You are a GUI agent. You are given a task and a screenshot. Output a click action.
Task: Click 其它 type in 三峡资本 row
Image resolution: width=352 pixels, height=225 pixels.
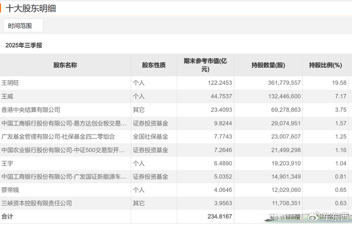tap(139, 203)
